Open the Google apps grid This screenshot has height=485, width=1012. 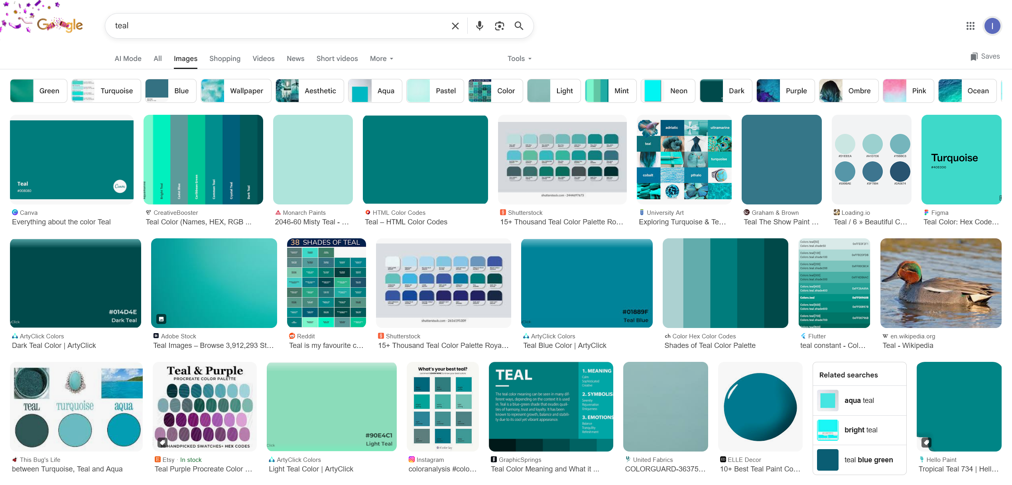(970, 26)
